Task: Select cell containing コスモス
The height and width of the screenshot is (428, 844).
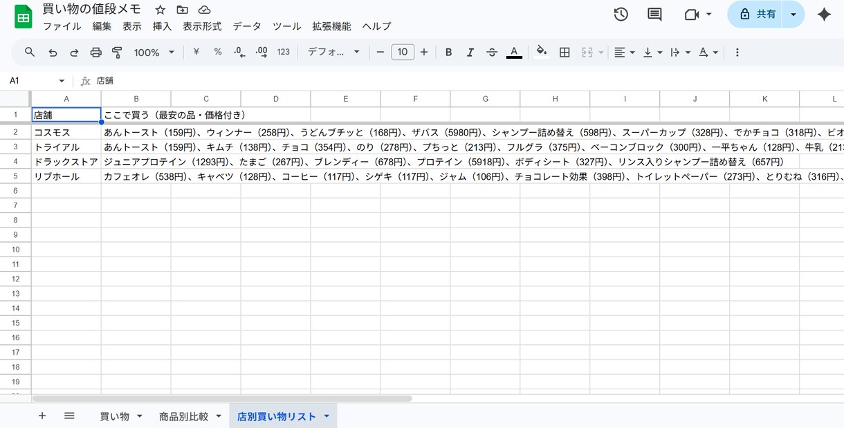Action: click(x=66, y=133)
